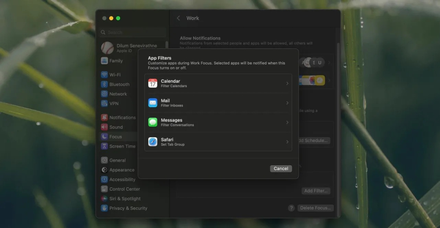Image resolution: width=440 pixels, height=228 pixels.
Task: Open the Mail filter chevron
Action: (x=287, y=103)
